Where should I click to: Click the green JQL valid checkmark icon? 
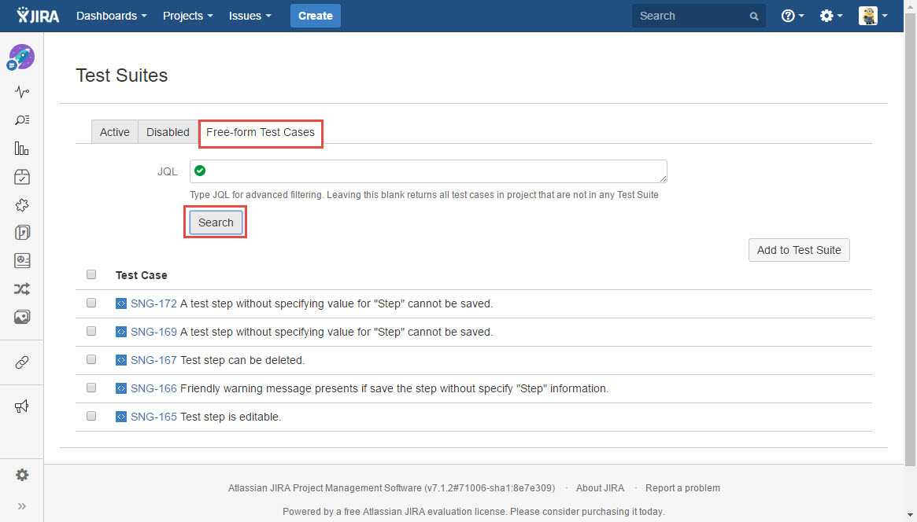pos(200,171)
